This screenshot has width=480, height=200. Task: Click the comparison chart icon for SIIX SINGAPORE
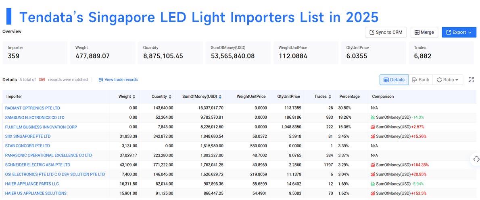(x=373, y=136)
